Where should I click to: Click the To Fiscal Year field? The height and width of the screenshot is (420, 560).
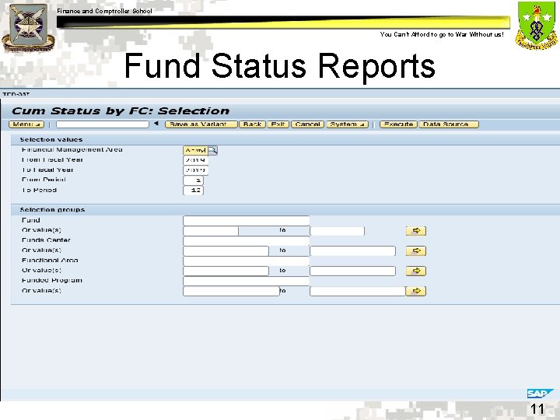[x=195, y=170]
